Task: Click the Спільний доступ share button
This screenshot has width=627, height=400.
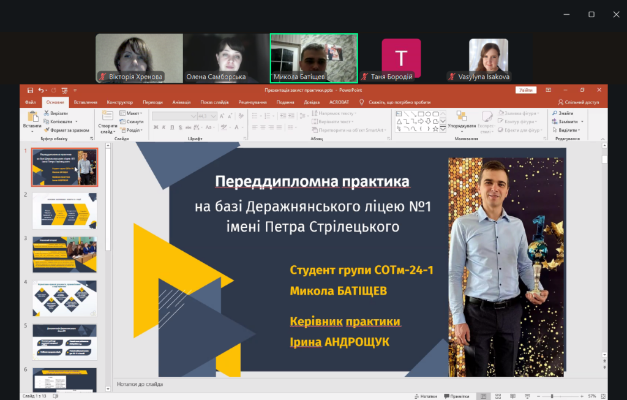Action: point(579,102)
